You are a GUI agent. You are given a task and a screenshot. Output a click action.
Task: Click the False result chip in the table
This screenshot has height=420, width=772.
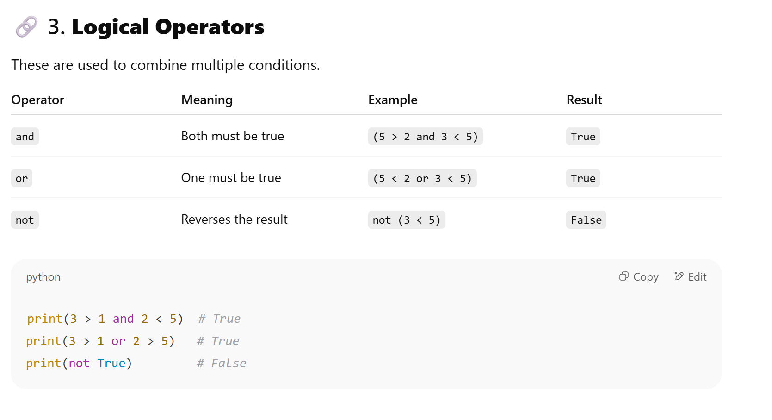(x=586, y=220)
